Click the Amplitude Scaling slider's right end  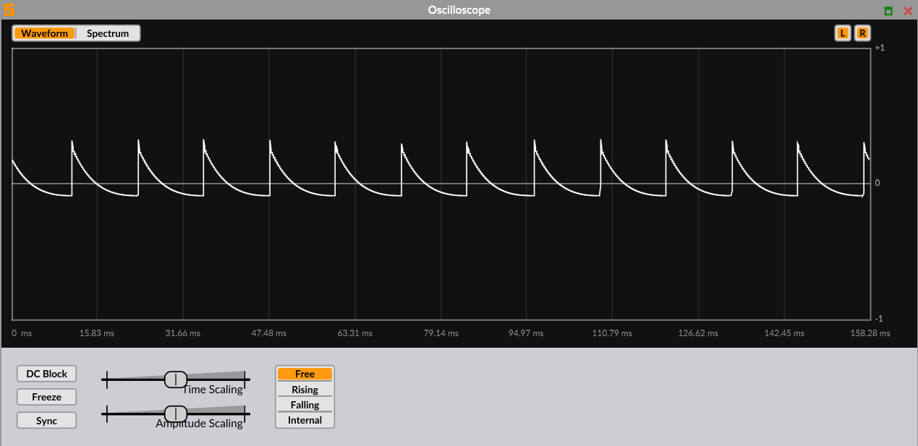coord(245,413)
